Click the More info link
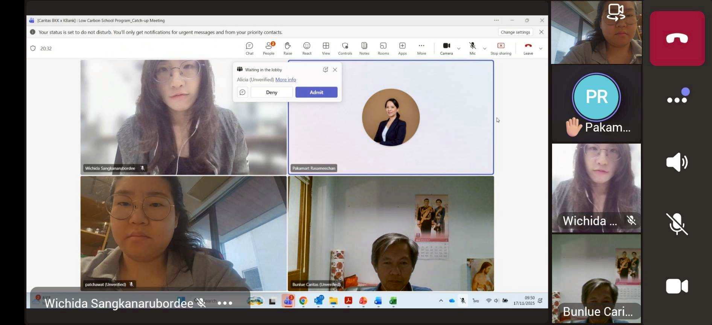712x325 pixels. click(286, 80)
